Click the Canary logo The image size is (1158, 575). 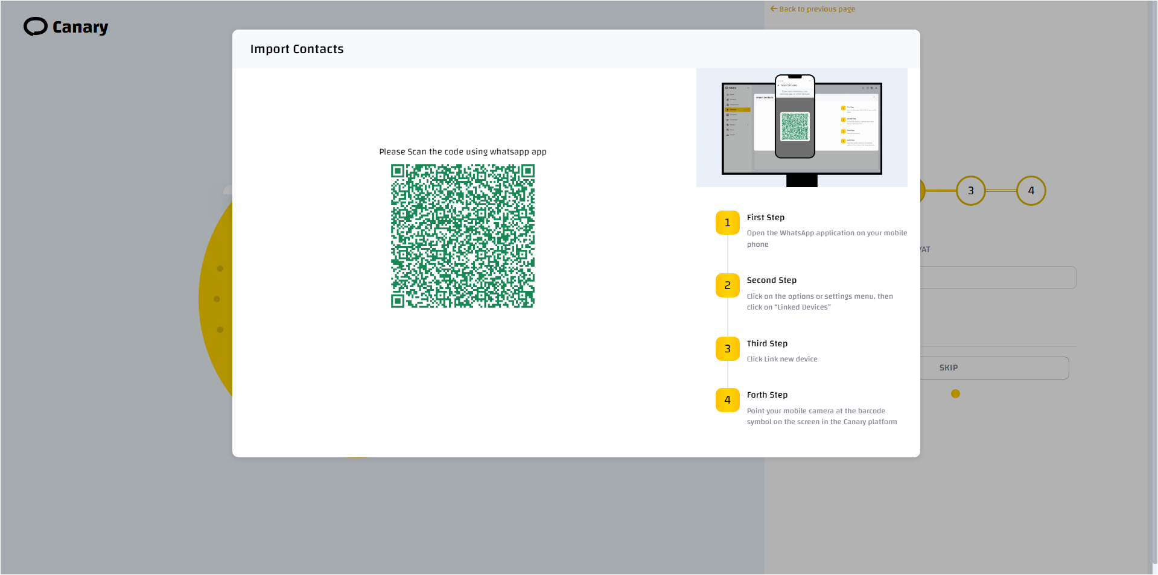coord(66,27)
